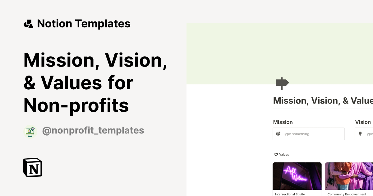
Task: Select the Mission section heading
Action: pyautogui.click(x=283, y=122)
